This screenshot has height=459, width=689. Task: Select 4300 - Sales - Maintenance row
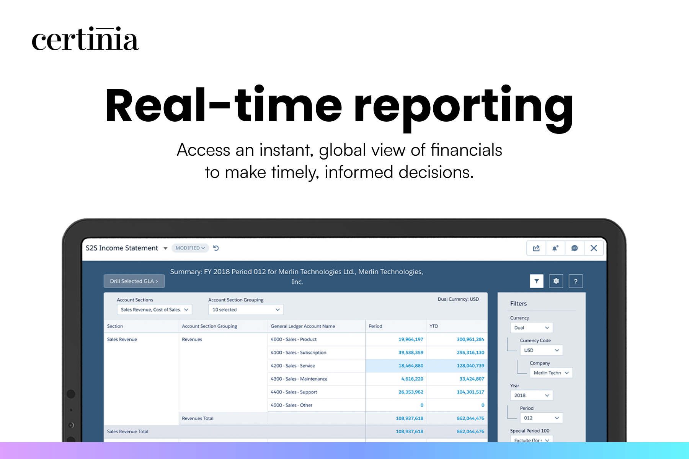click(377, 379)
